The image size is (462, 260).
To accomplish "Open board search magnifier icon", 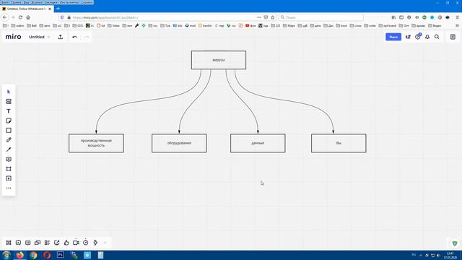I will click(x=437, y=37).
